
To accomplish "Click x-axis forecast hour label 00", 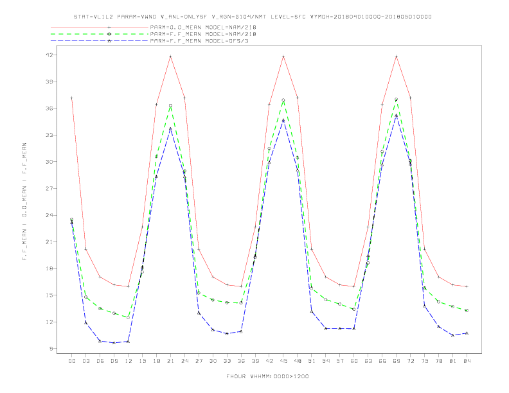I will coord(72,361).
